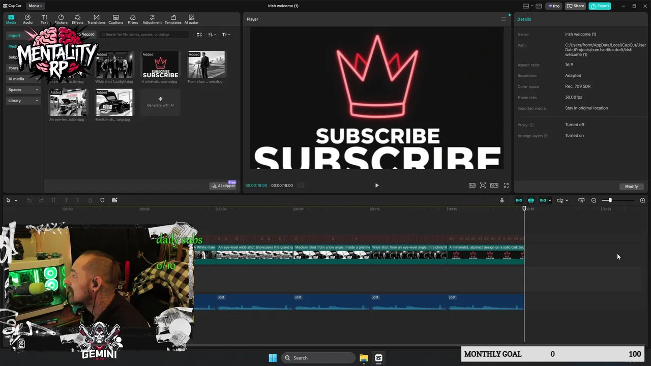The image size is (651, 366).
Task: Select the 'From a low ... arrival.jpg' thumbnail
Action: [206, 65]
